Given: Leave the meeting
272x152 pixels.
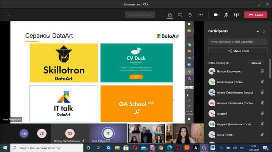Looking at the screenshot, I should (x=256, y=15).
